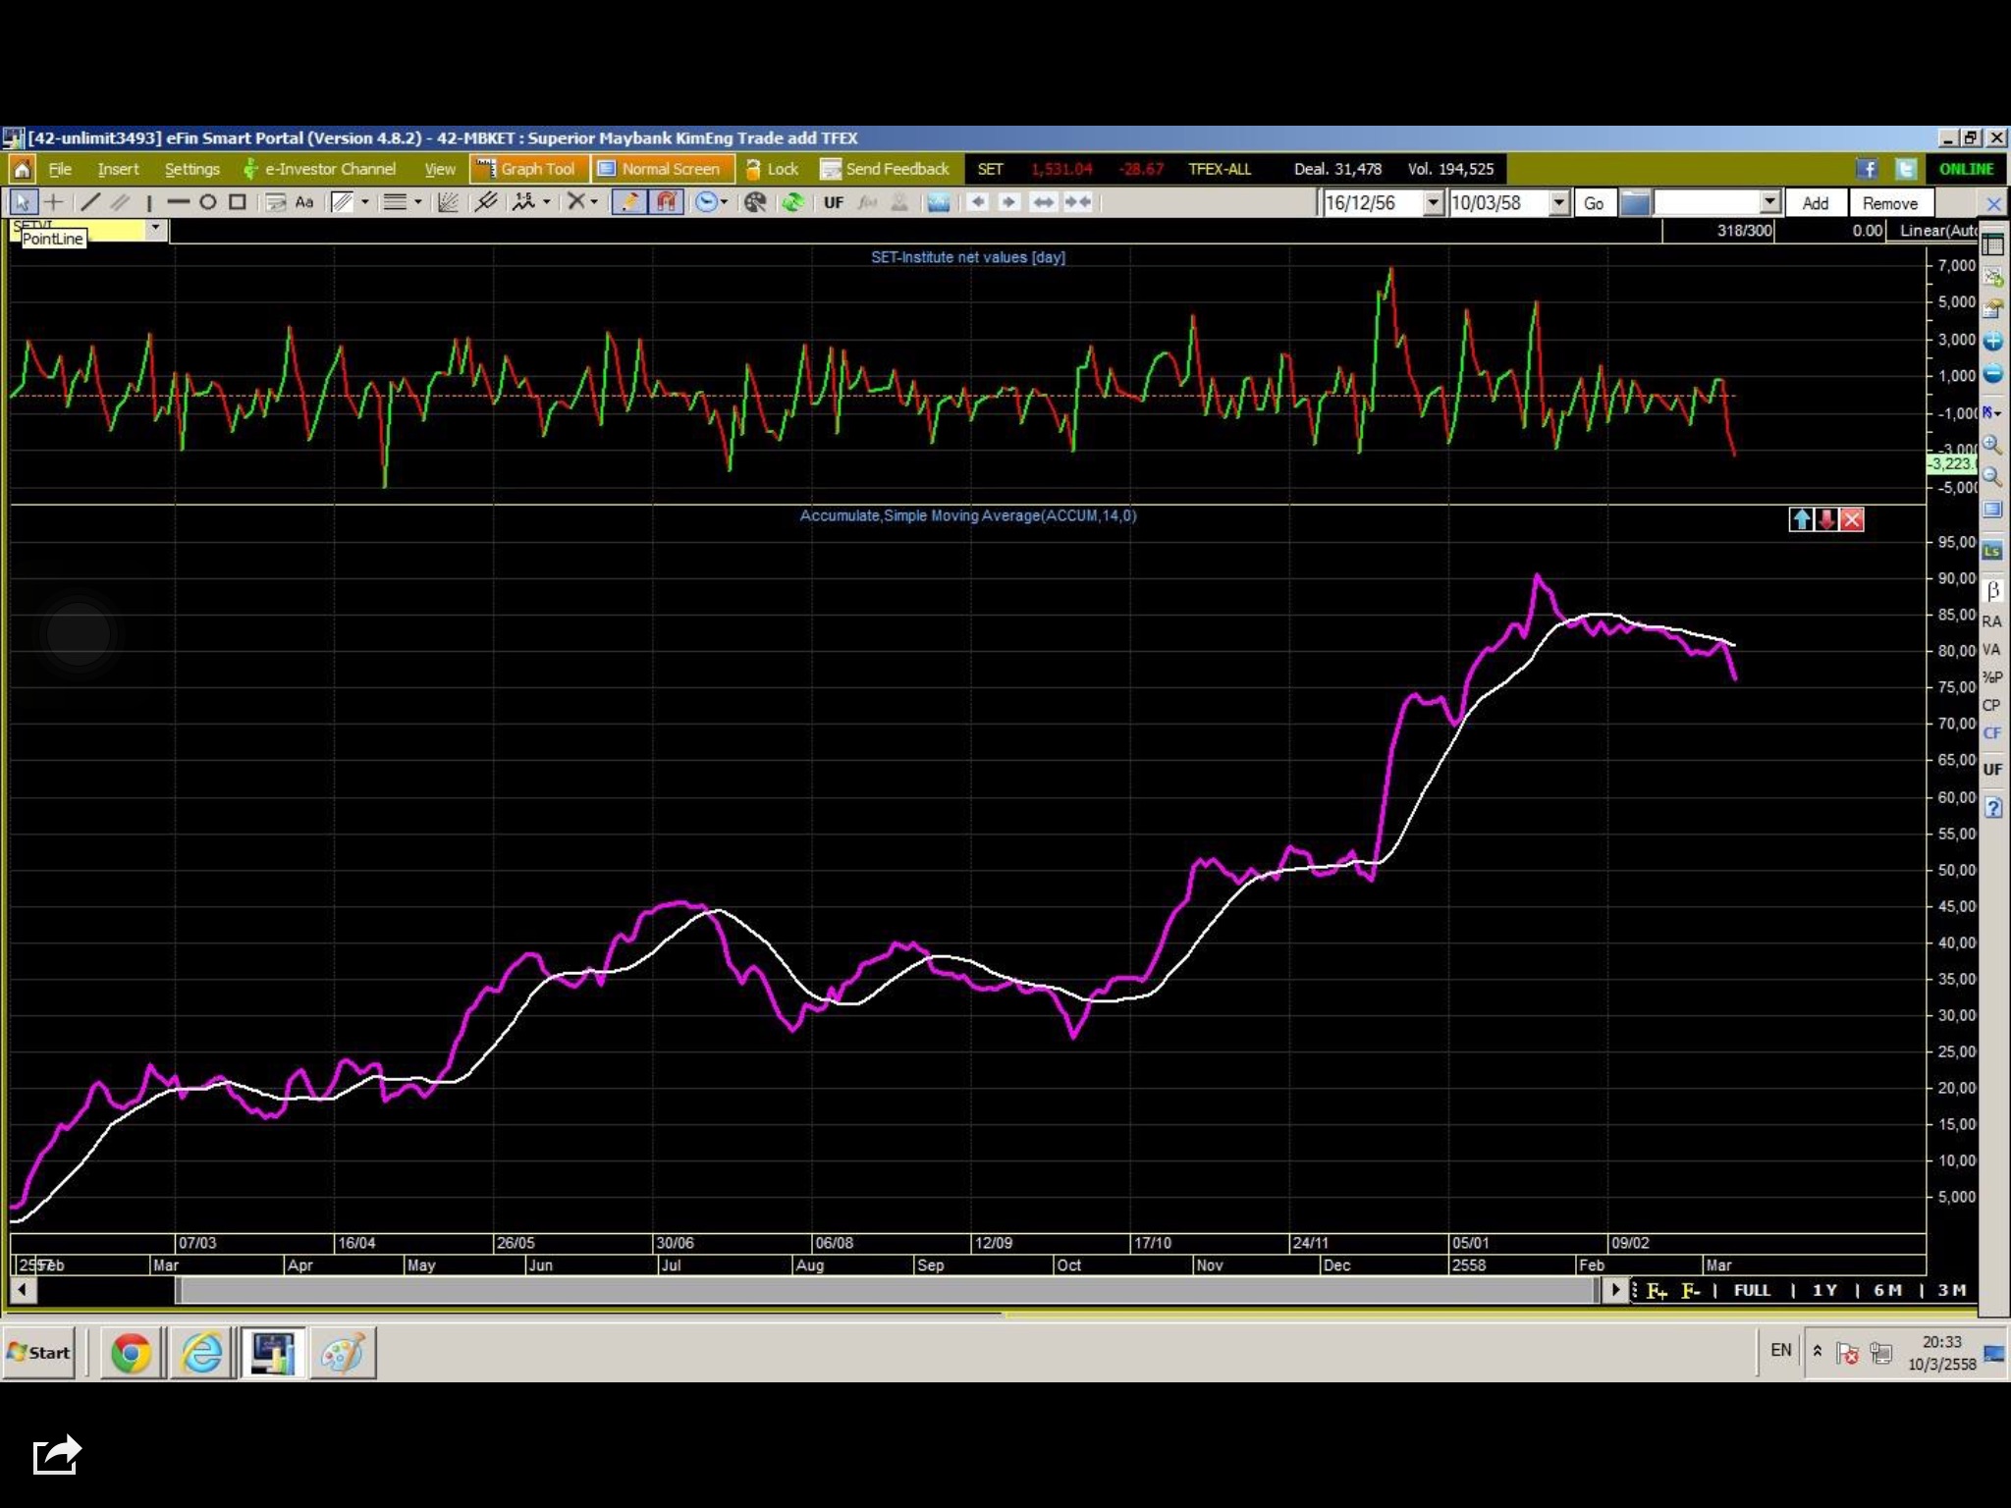Open the Settings menu
2011x1508 pixels.
click(191, 169)
